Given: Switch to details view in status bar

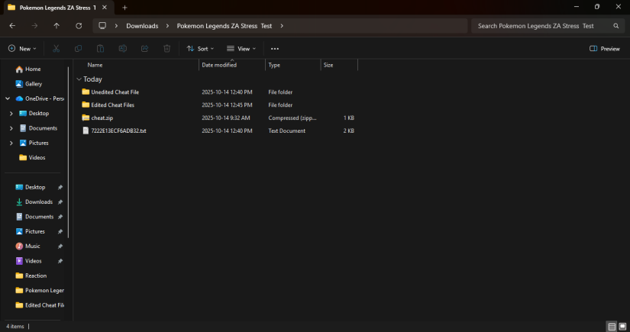Looking at the screenshot, I should [x=612, y=327].
